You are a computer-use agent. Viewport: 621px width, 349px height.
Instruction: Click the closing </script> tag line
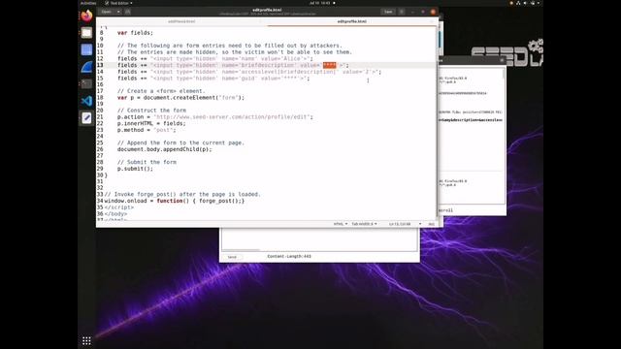click(x=118, y=207)
